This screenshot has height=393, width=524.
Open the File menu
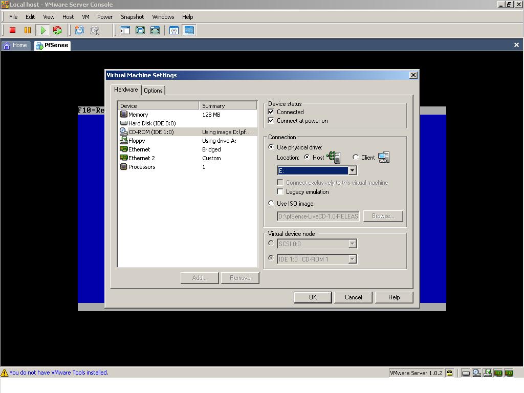(x=13, y=17)
